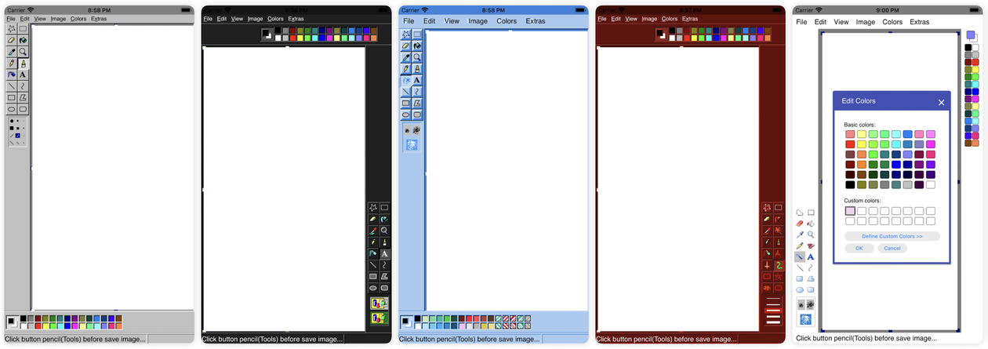Pick the Fill bucket in dark screen
This screenshot has width=988, height=349.
click(384, 219)
